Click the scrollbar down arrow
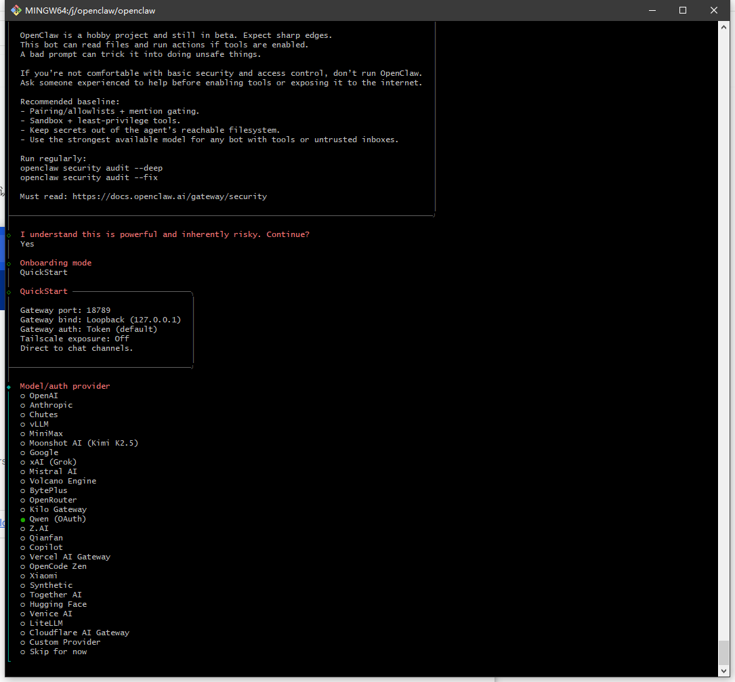The image size is (735, 682). pos(724,672)
